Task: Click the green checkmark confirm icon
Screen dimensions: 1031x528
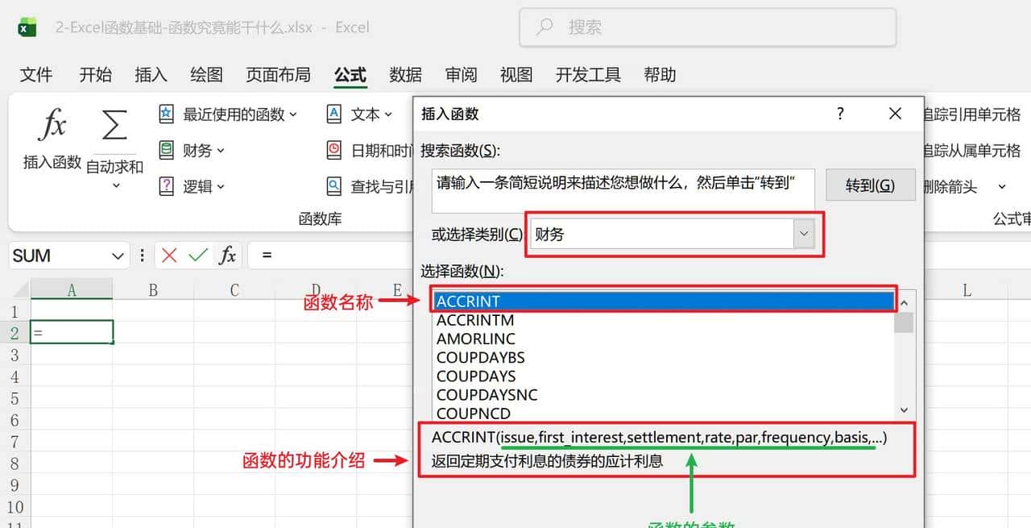Action: [x=198, y=256]
